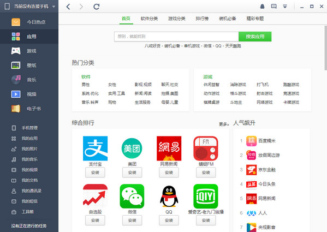
Task: Click the back navigation arrow
Action: 68,7
